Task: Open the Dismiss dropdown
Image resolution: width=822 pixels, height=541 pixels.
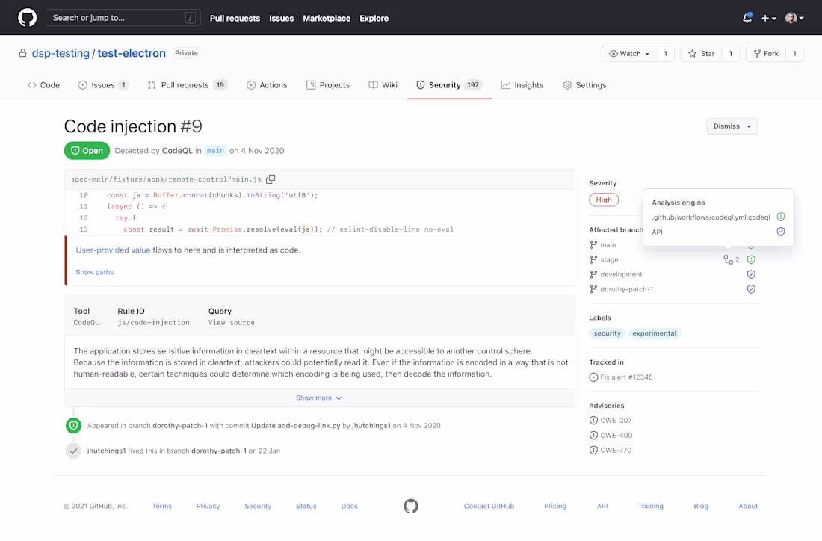Action: click(732, 126)
